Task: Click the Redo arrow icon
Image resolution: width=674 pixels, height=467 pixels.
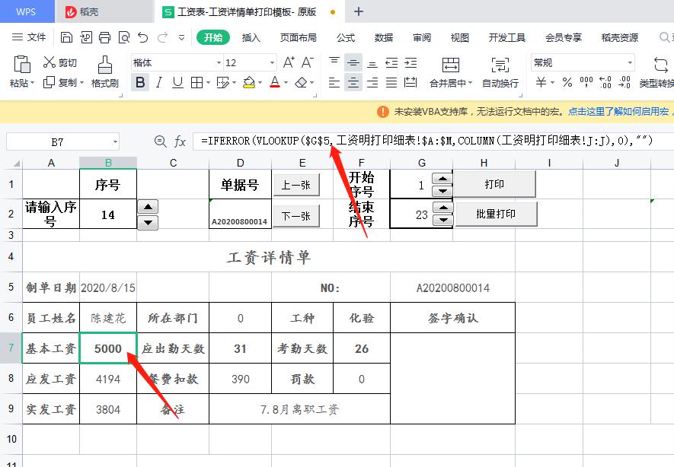Action: point(162,37)
